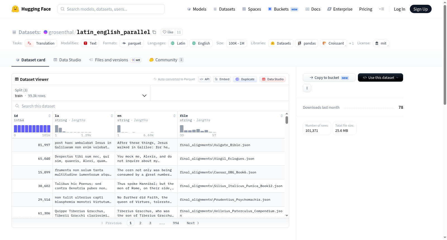
Task: Click the Sign Up button
Action: 420,9
